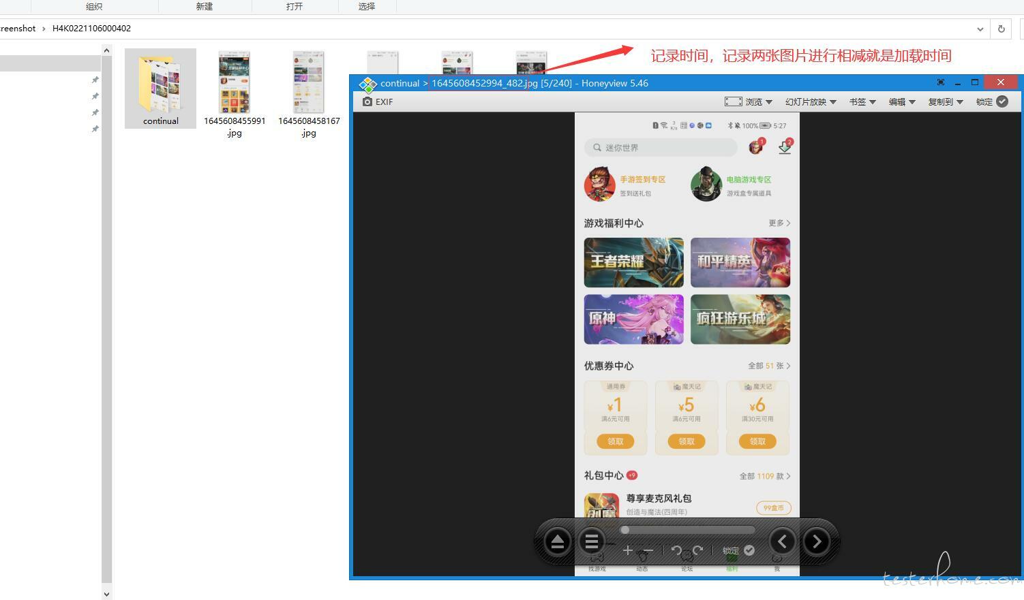Rotate image counter-clockwise
This screenshot has width=1024, height=600.
pos(676,550)
